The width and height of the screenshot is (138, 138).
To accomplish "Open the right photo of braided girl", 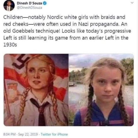I will tap(101, 90).
